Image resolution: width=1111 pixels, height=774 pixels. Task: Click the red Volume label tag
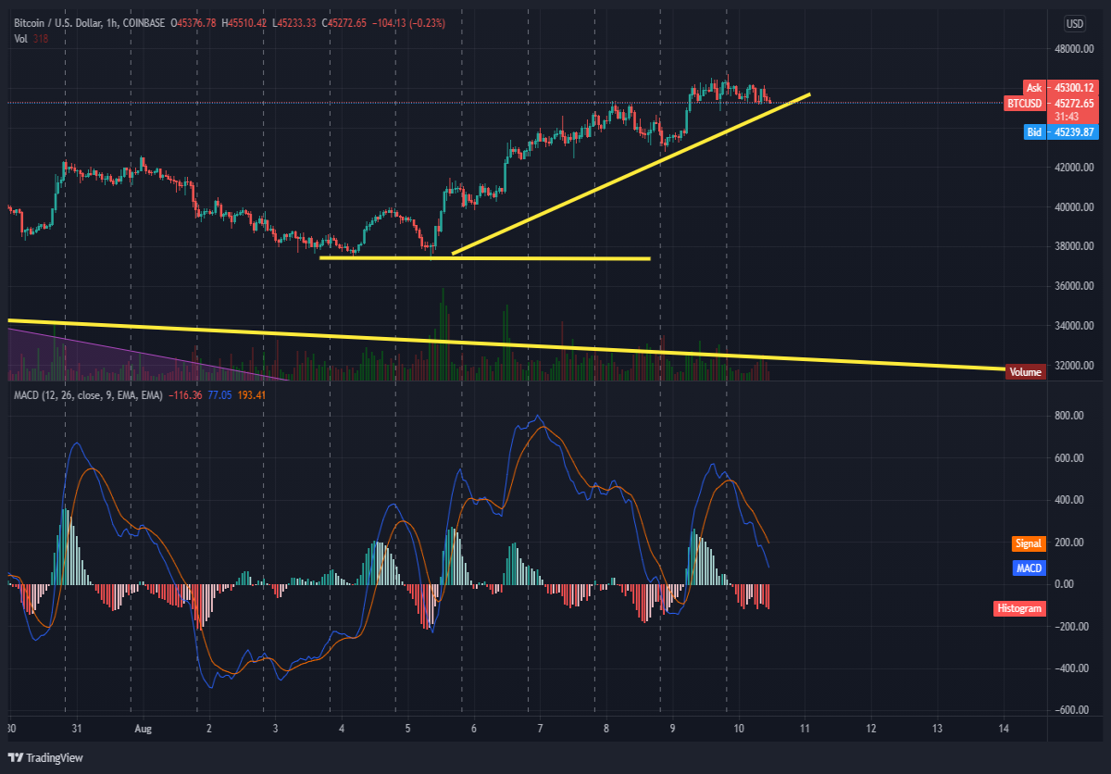[1026, 372]
